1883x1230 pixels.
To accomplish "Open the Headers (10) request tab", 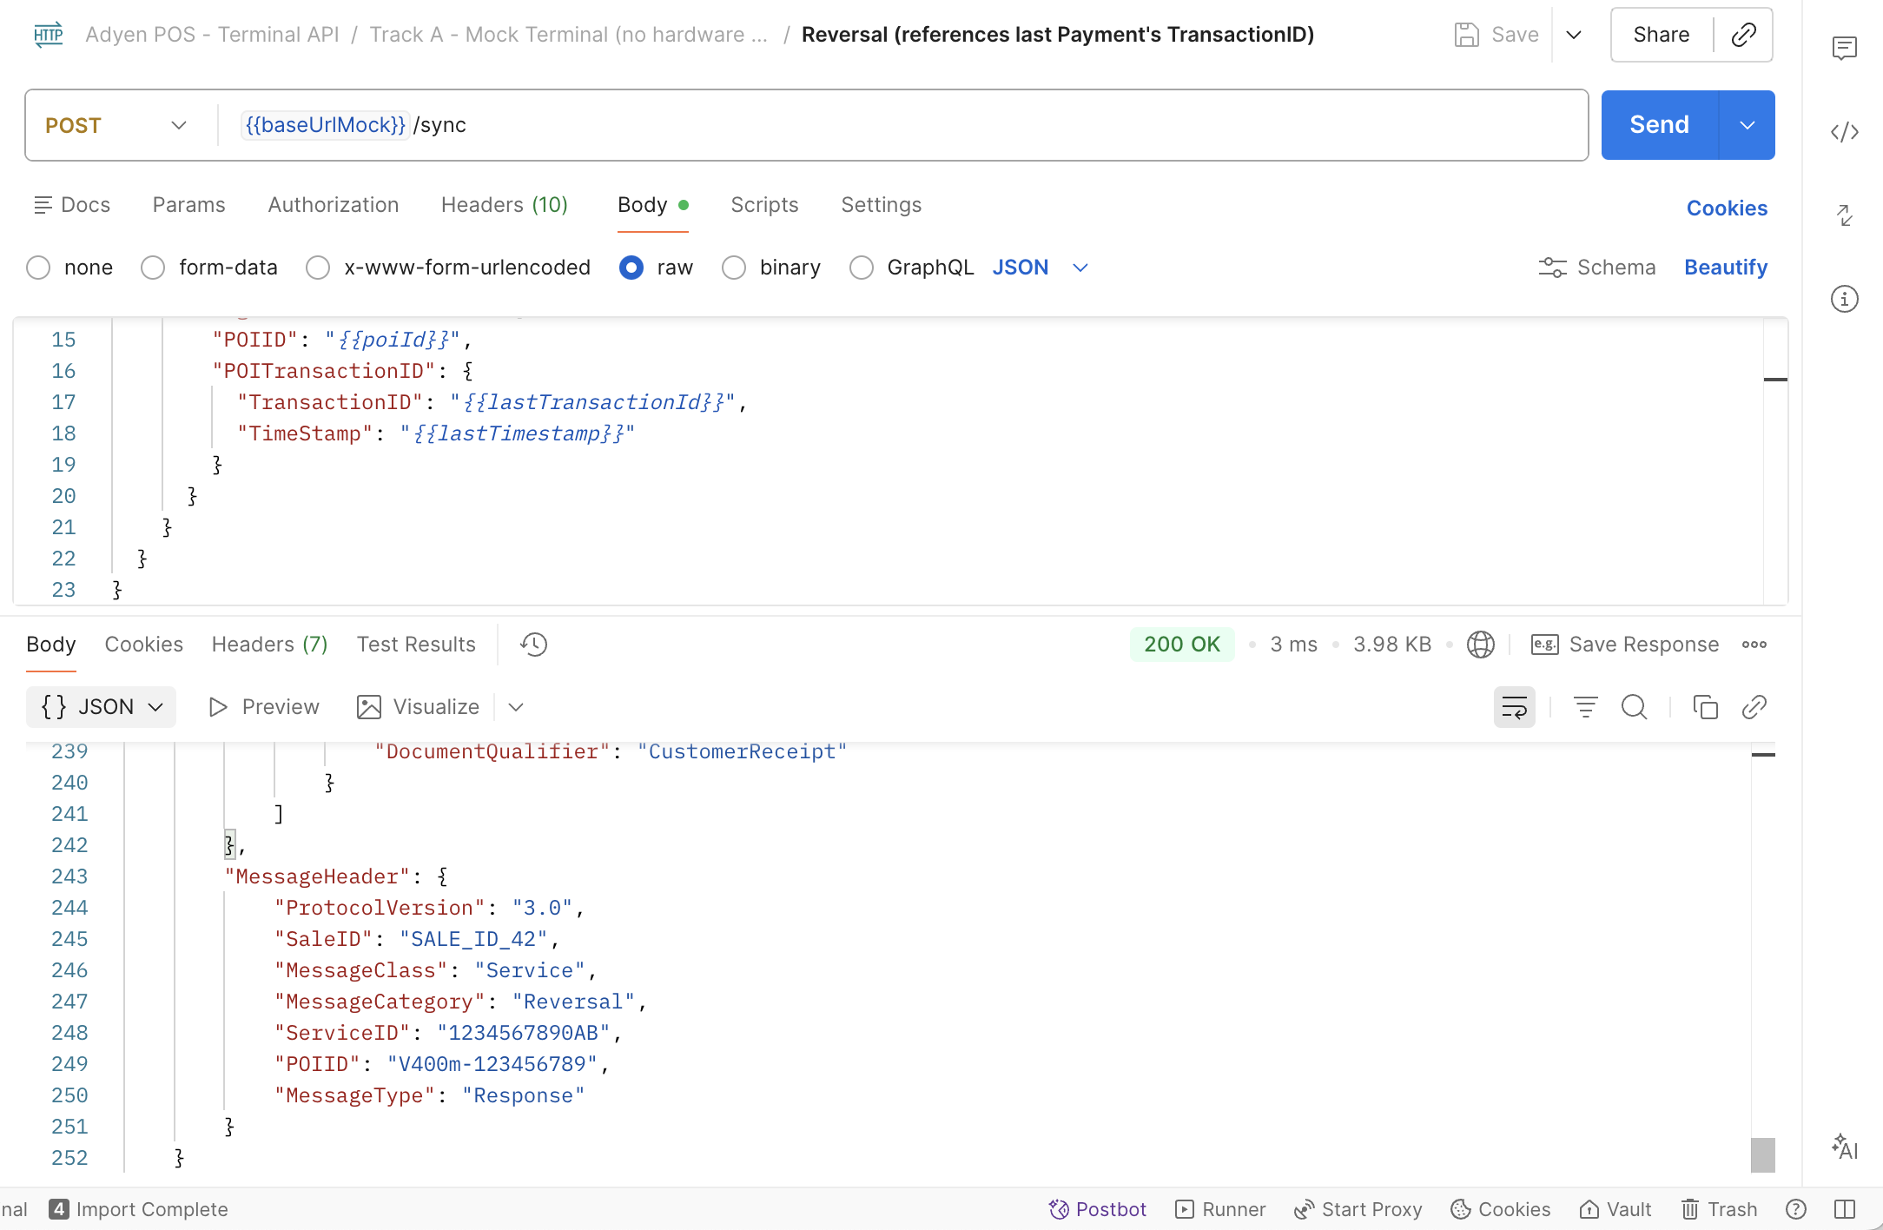I will click(x=505, y=205).
